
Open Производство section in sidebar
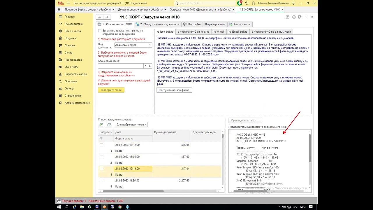pyautogui.click(x=73, y=60)
